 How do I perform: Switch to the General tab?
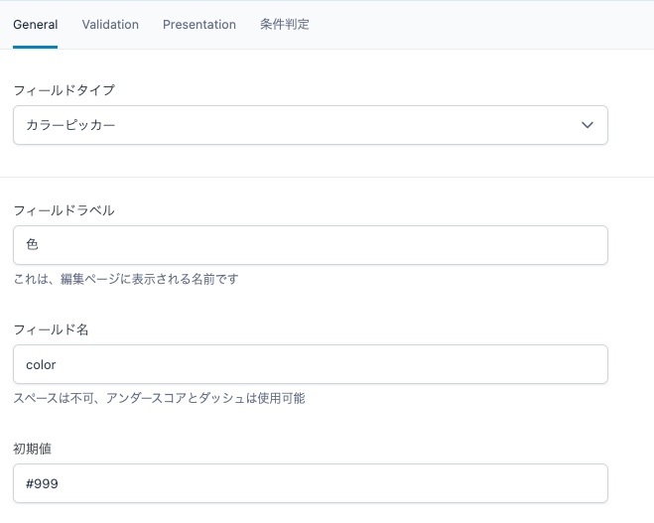tap(35, 25)
